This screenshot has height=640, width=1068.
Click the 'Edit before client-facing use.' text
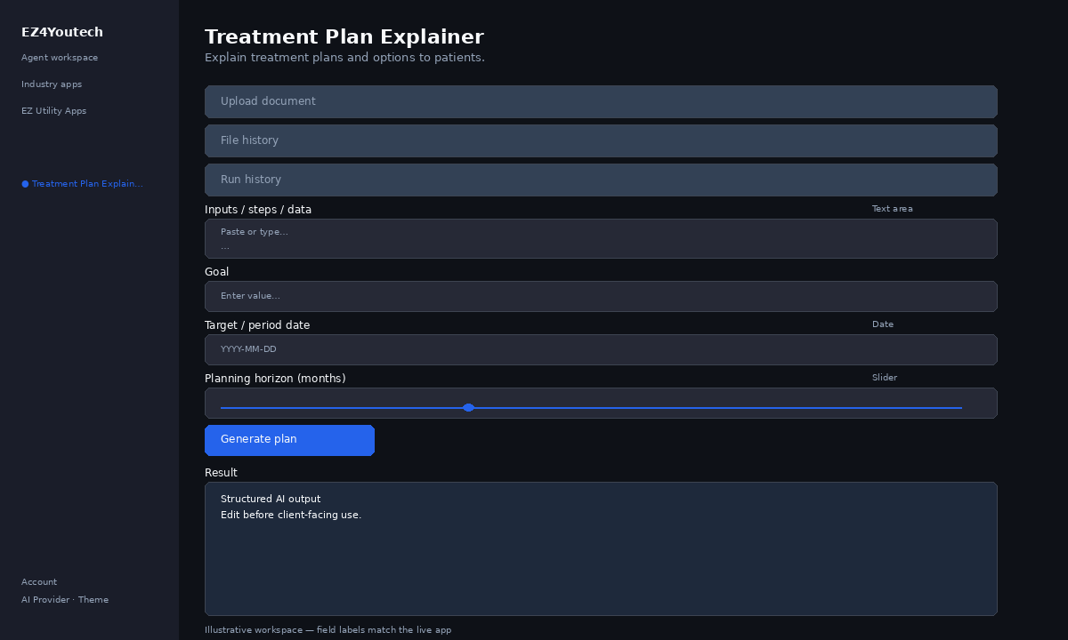[291, 515]
